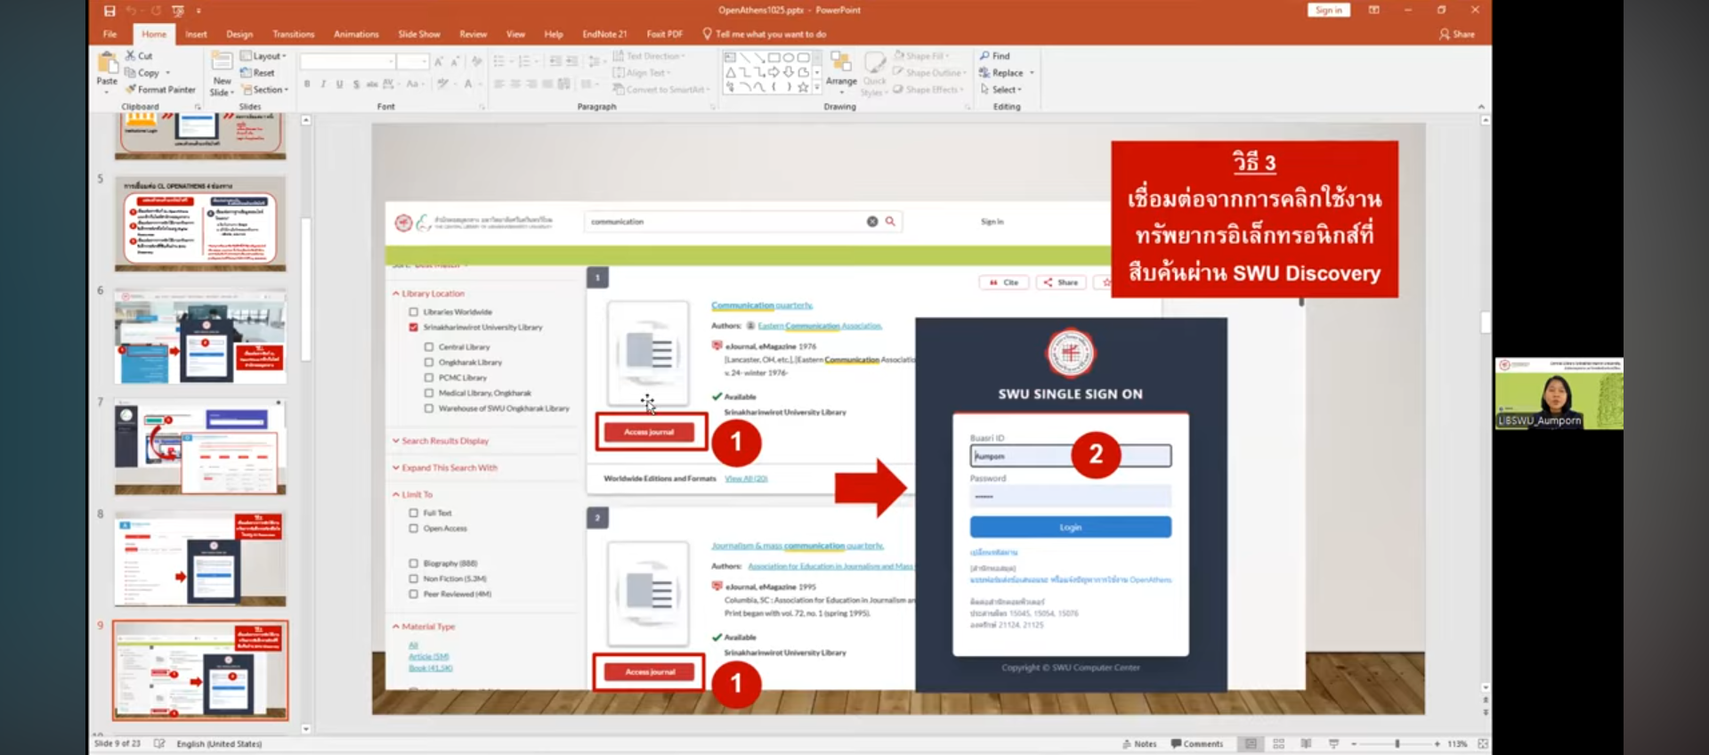Start Slide Show from status bar
The height and width of the screenshot is (755, 1709).
point(1333,743)
